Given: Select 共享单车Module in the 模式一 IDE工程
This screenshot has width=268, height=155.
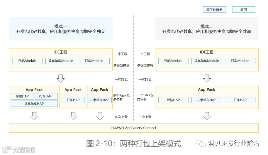Looking at the screenshot, I should pyautogui.click(x=61, y=61).
